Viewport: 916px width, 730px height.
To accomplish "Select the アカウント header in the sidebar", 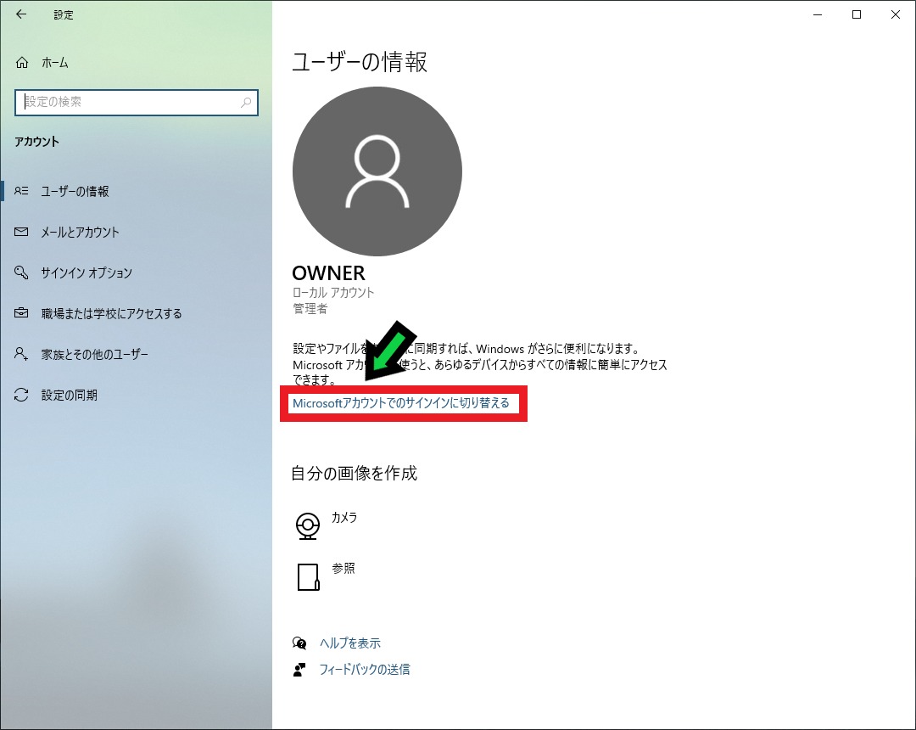I will [x=36, y=142].
